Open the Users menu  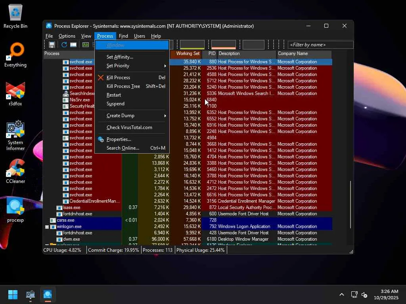click(x=139, y=36)
